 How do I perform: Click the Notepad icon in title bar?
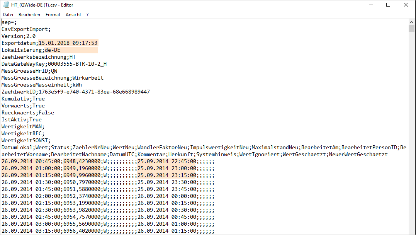[x=6, y=5]
